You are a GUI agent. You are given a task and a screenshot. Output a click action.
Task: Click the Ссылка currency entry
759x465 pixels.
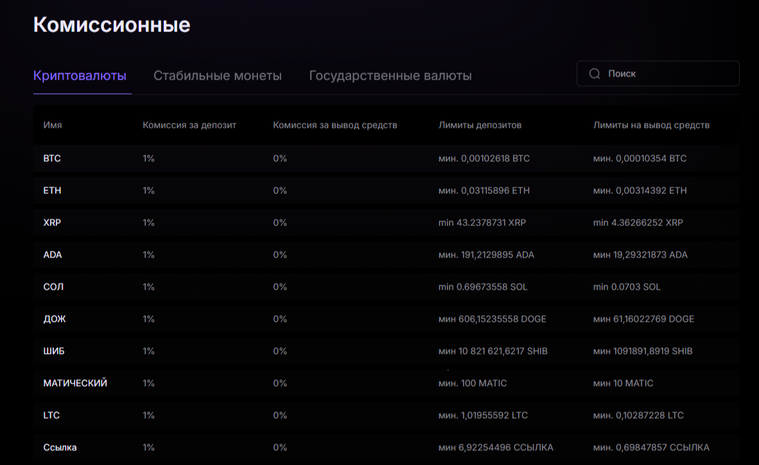click(x=59, y=447)
